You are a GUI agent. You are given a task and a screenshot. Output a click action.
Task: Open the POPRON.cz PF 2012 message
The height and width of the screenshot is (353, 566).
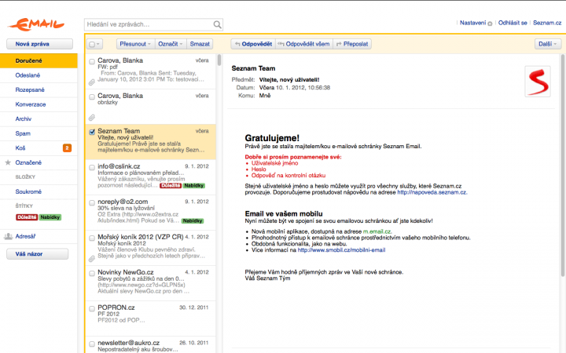pos(151,318)
